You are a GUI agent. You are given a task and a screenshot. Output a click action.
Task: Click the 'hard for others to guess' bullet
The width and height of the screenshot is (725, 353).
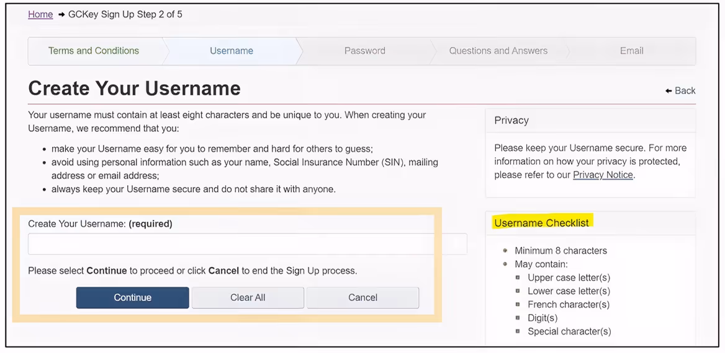(212, 149)
